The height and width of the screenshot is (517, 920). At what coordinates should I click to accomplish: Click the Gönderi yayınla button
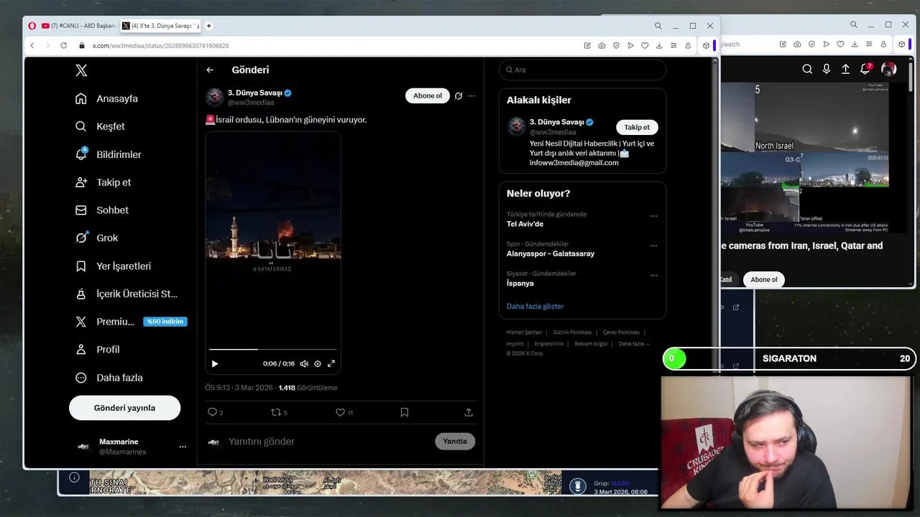[x=124, y=408]
